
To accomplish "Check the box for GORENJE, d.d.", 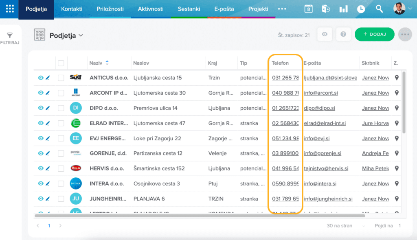I will point(61,153).
